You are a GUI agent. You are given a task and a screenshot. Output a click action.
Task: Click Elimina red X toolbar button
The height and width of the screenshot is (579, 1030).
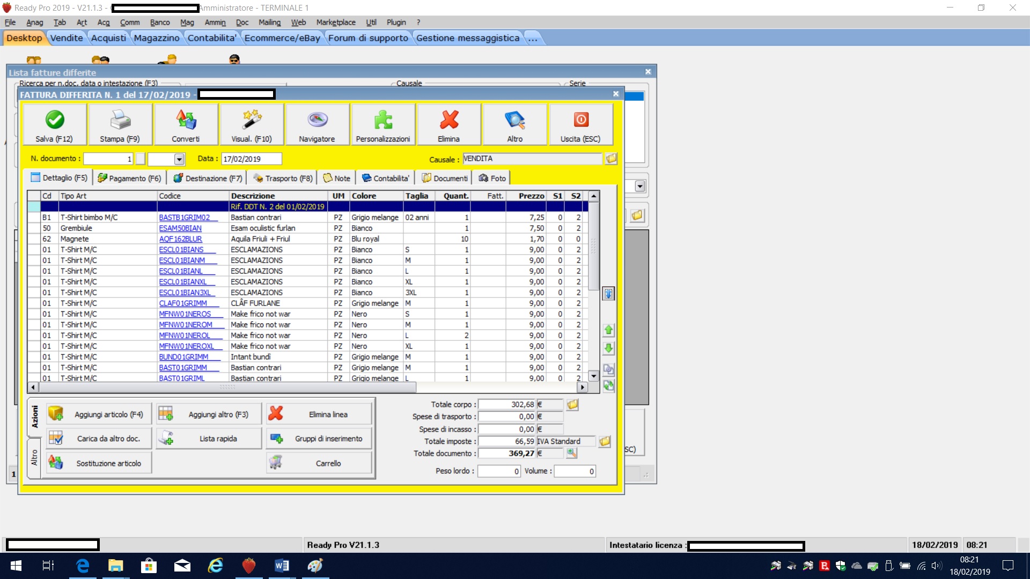449,124
